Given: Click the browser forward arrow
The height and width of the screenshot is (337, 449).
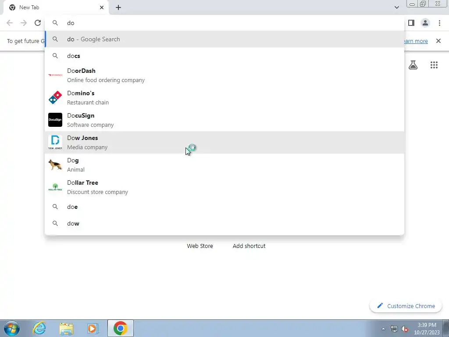Looking at the screenshot, I should coord(24,23).
